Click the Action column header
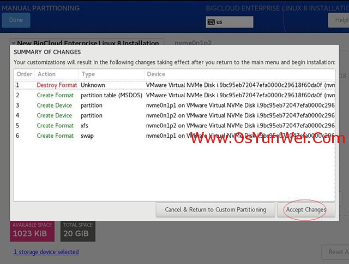This screenshot has height=264, width=349. [x=57, y=74]
